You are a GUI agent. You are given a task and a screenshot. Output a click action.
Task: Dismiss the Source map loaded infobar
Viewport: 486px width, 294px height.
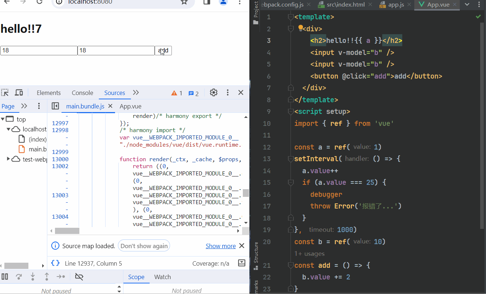(x=242, y=246)
